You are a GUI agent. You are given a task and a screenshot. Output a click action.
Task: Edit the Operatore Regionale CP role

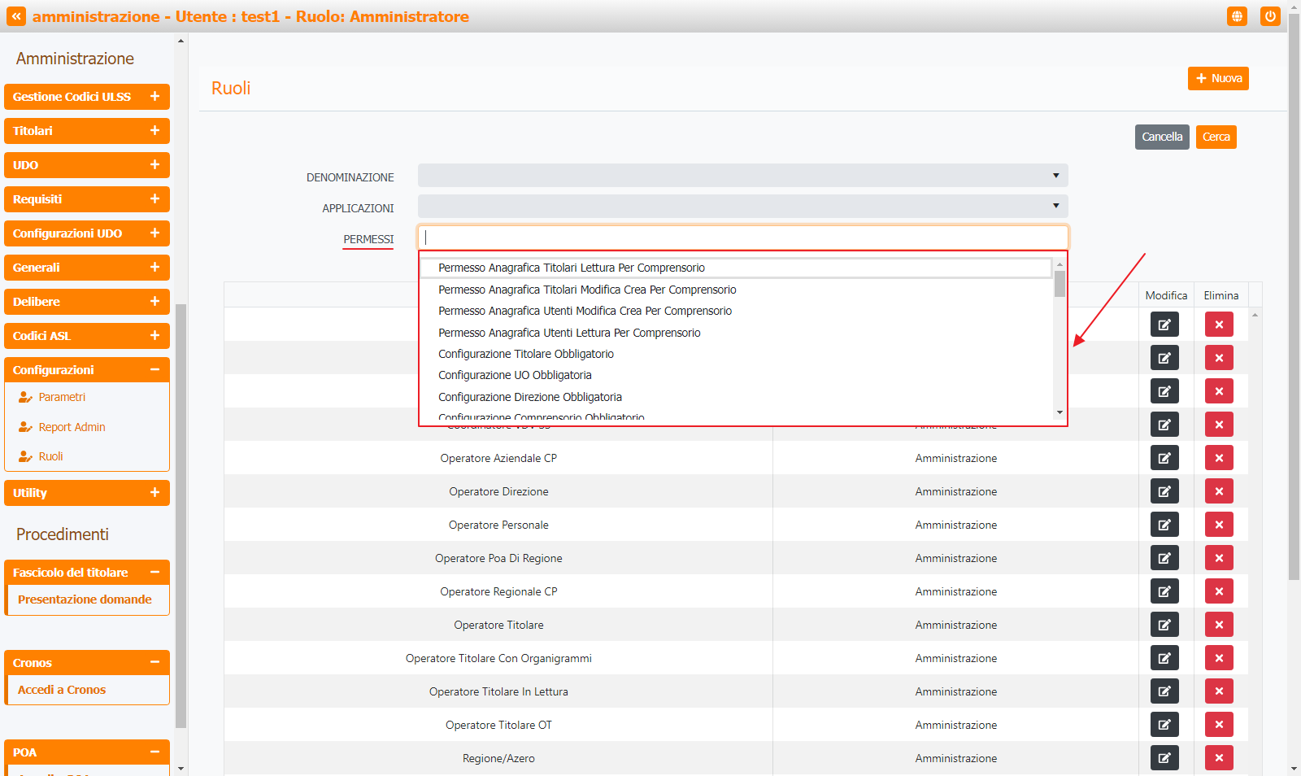[x=1164, y=591]
